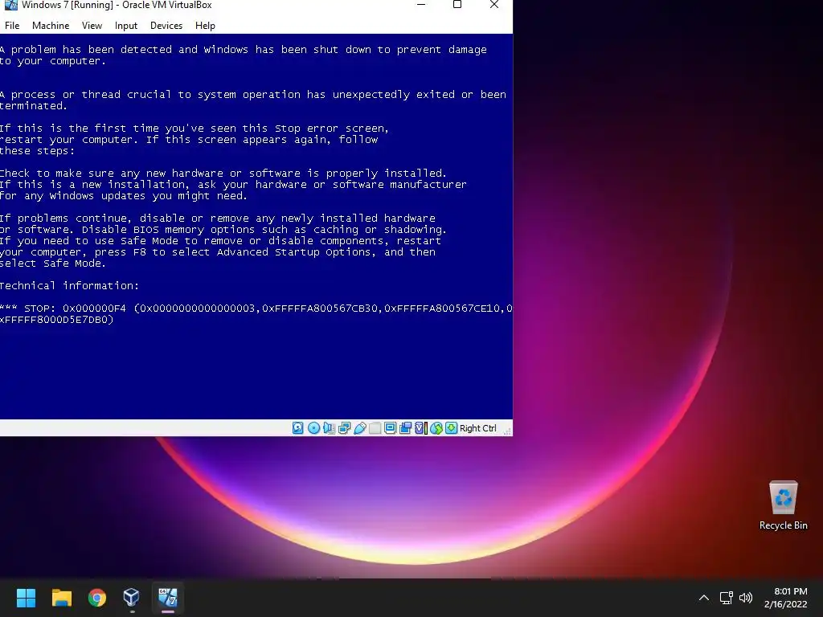Click the hard disk activity status icon
This screenshot has height=617, width=823.
tap(297, 428)
